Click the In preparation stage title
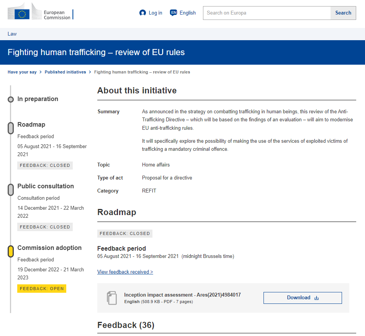365x336 pixels. click(38, 99)
